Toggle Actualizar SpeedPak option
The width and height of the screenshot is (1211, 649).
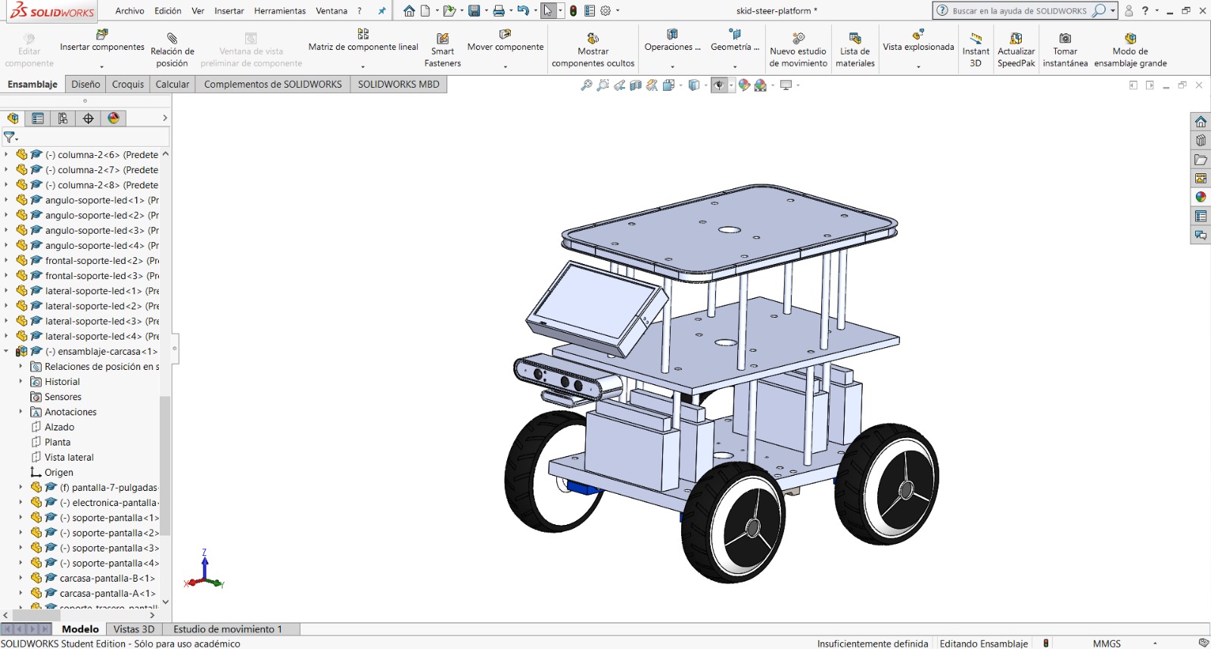point(1016,39)
